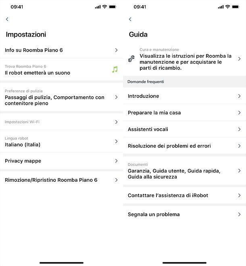Tap the battery icon on Impostazioni screen
Screen dimensions: 246x266
click(x=113, y=7)
